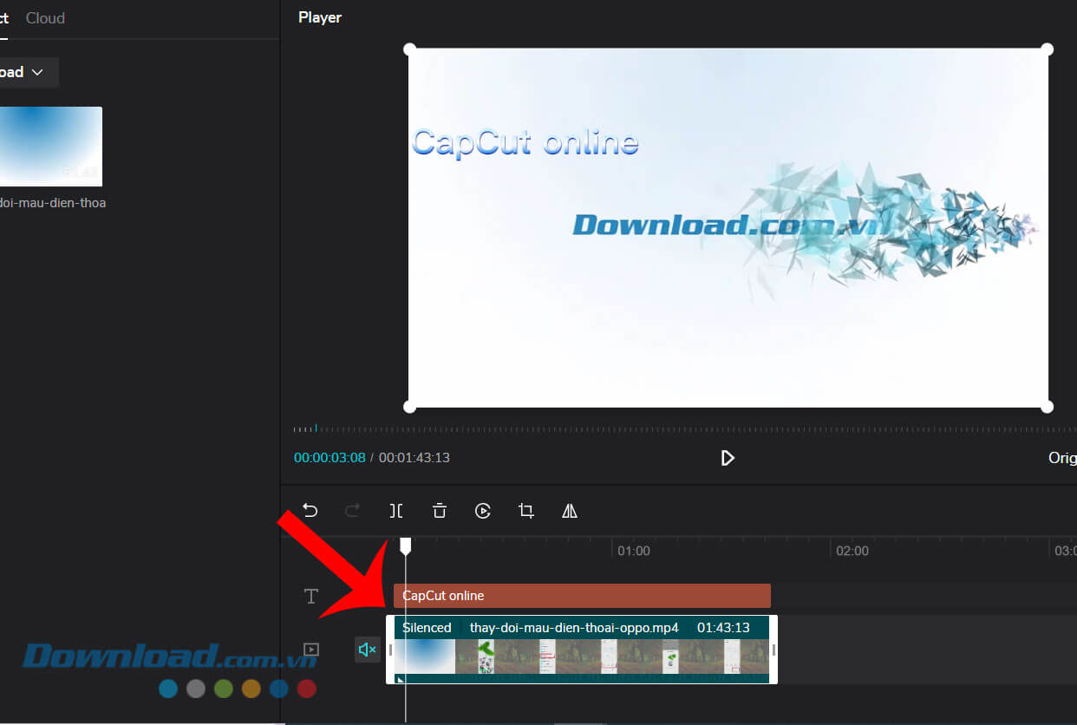Viewport: 1077px width, 725px height.
Task: Click the Undo icon in the timeline toolbar
Action: tap(310, 511)
